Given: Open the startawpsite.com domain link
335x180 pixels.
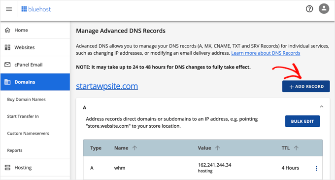Looking at the screenshot, I should 107,86.
